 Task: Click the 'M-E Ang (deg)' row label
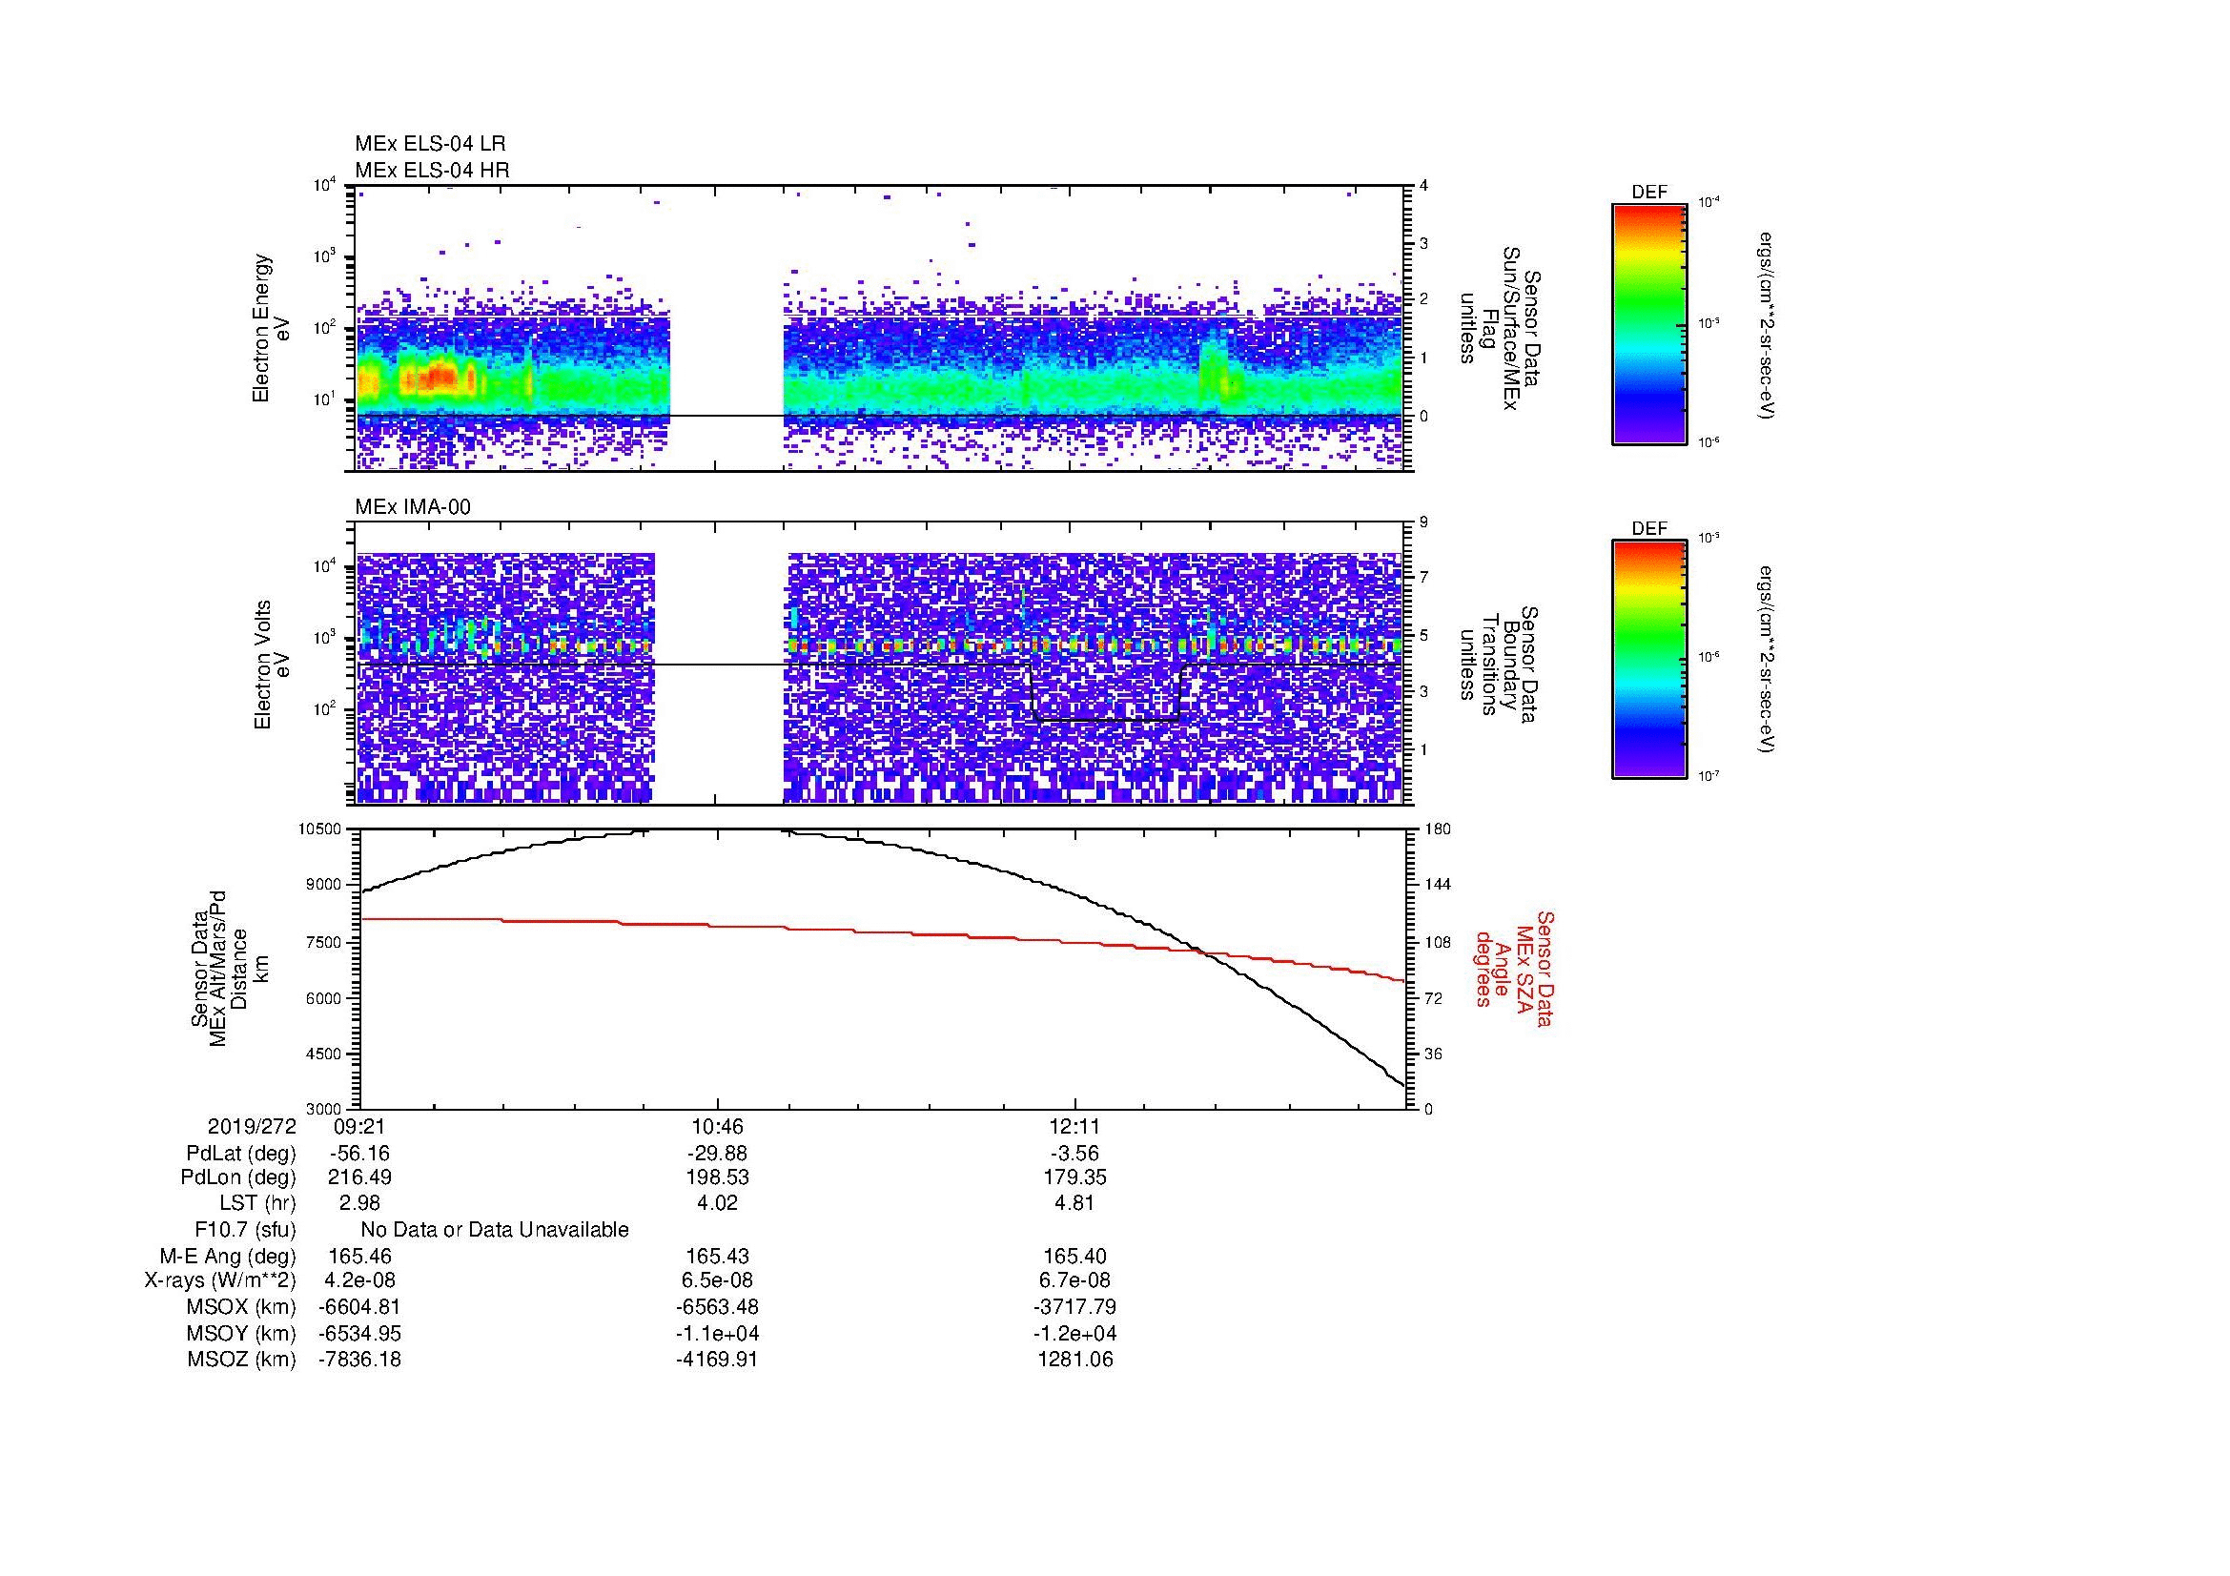[227, 1256]
